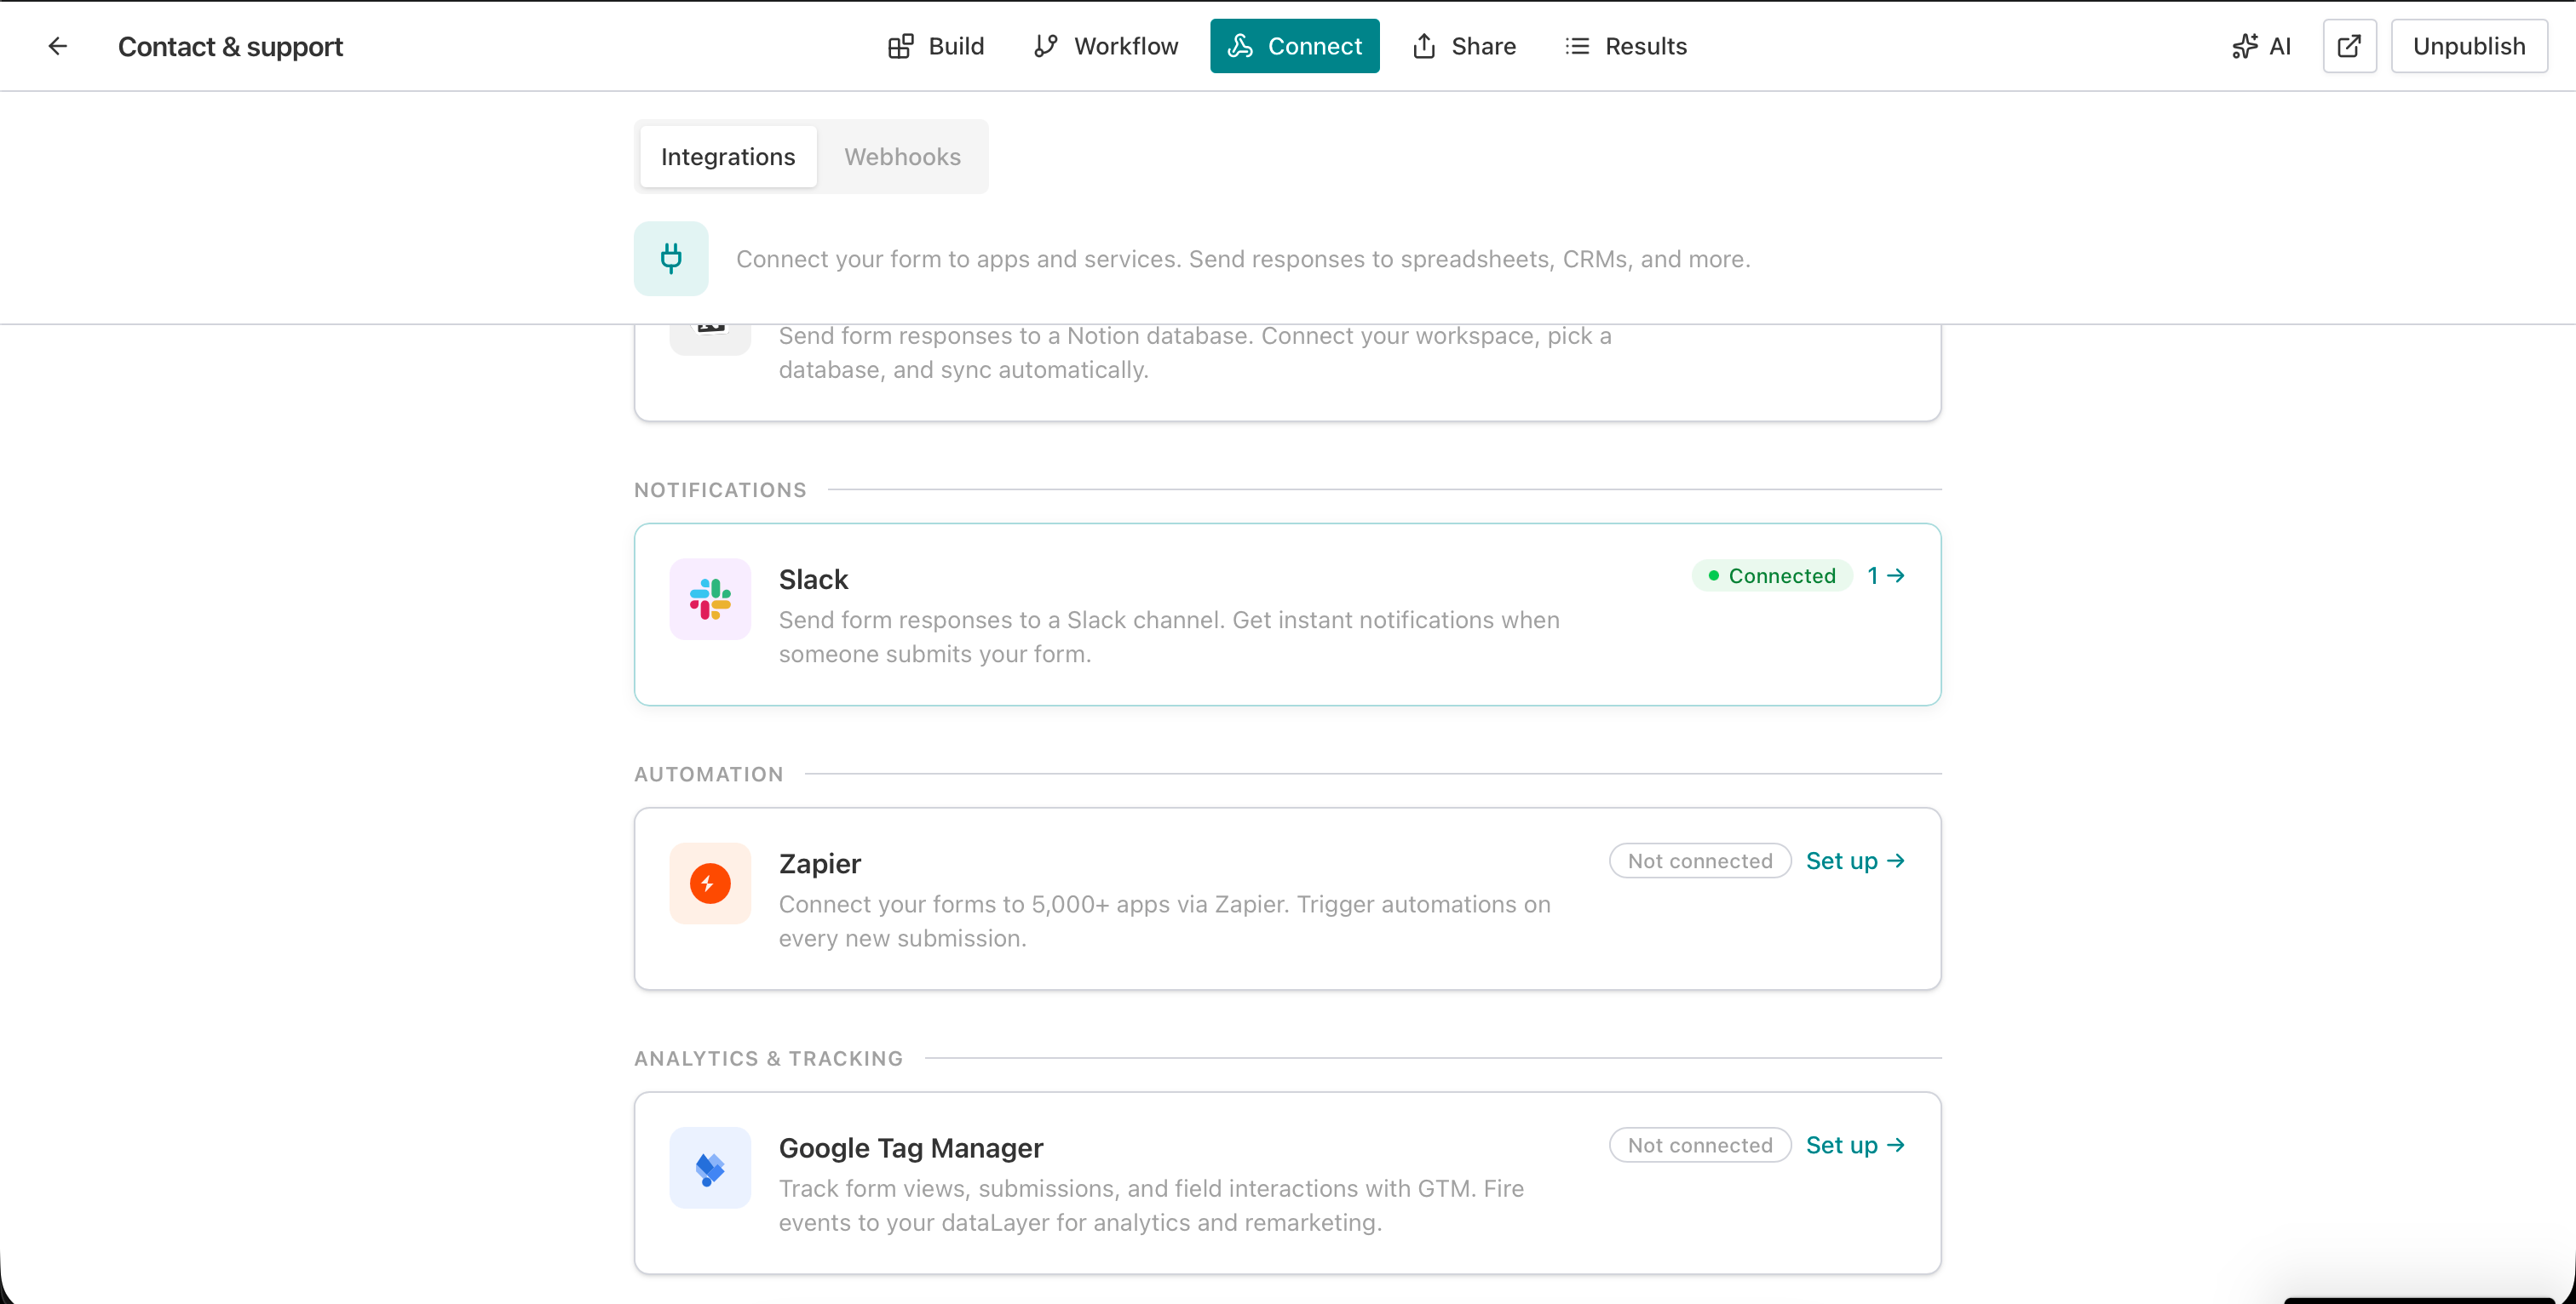The width and height of the screenshot is (2576, 1304).
Task: Open the Connect integrations icon
Action: 1240,46
